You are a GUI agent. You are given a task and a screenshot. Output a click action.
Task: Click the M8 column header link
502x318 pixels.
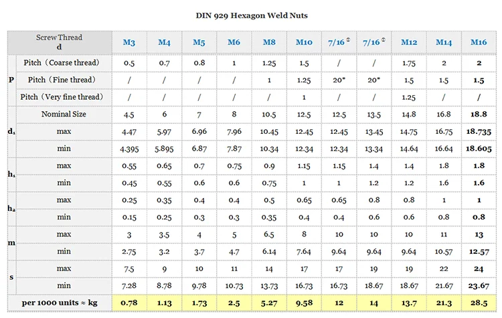[x=268, y=42]
